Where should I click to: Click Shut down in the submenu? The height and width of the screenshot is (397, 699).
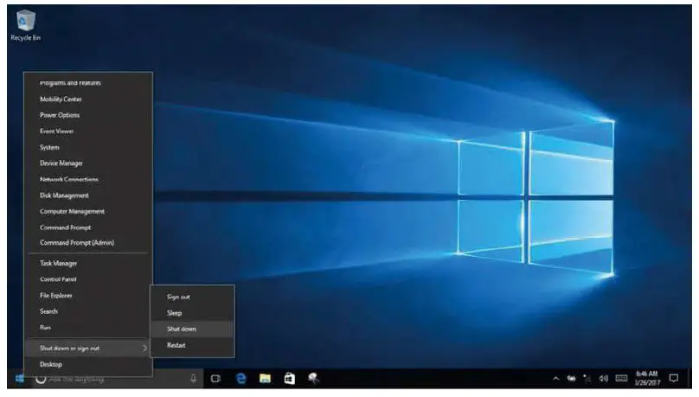point(192,329)
